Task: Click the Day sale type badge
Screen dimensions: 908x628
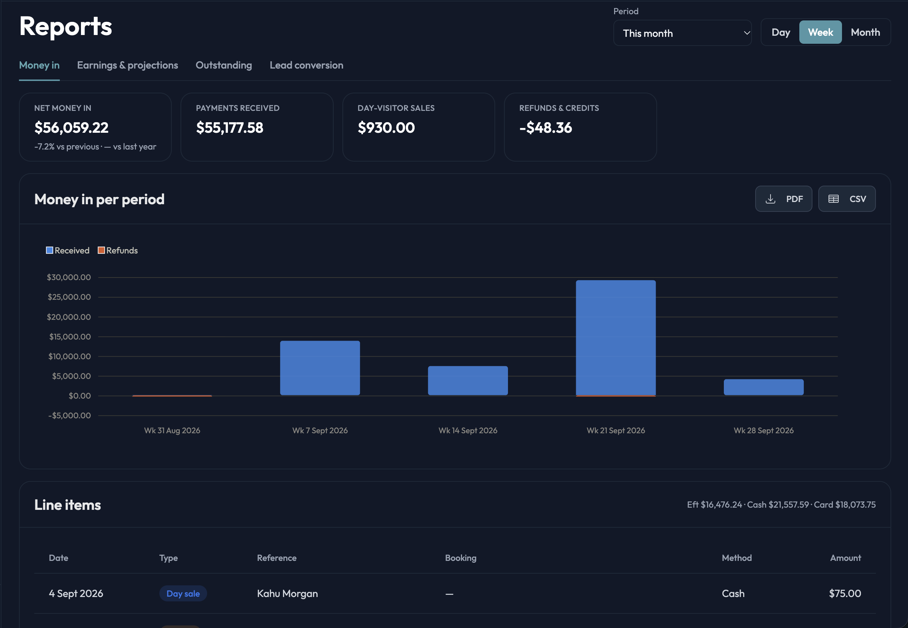Action: (183, 593)
